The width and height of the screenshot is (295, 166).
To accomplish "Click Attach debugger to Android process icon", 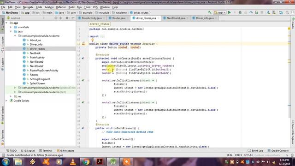I will [256, 12].
